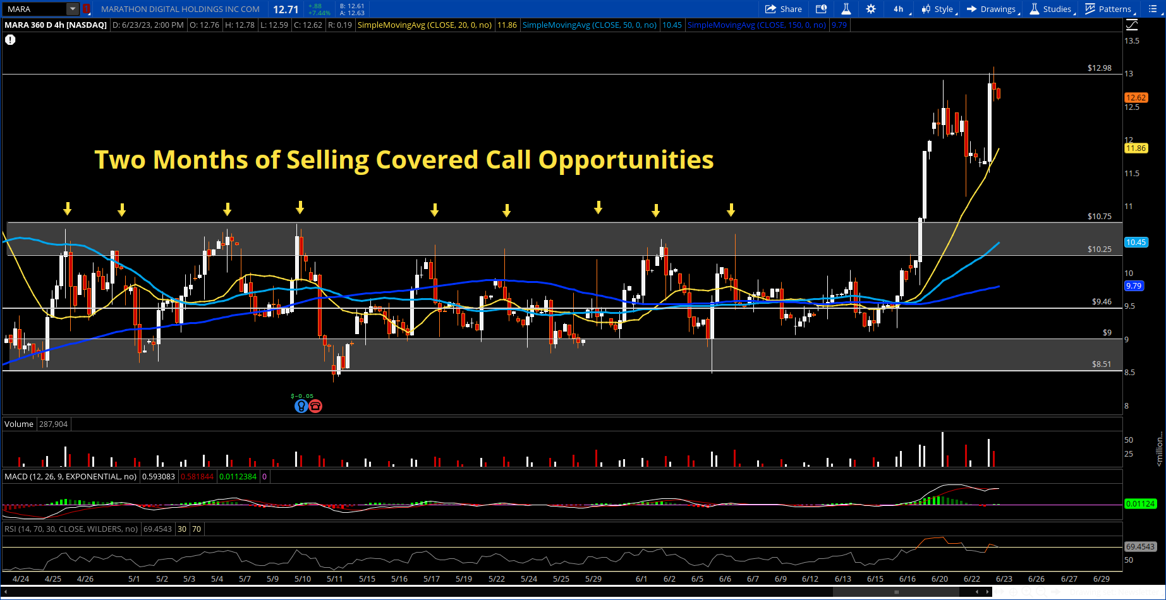Click inside the MARA symbol input field

coord(35,9)
